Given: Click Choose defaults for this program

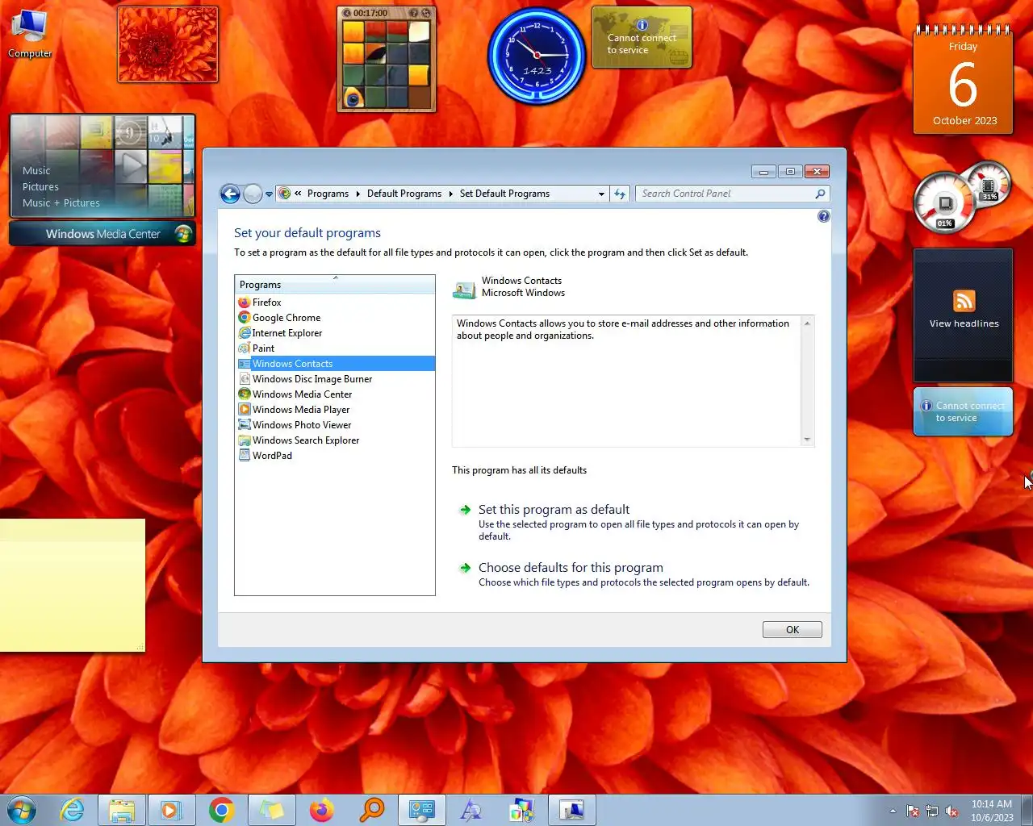Looking at the screenshot, I should click(571, 568).
